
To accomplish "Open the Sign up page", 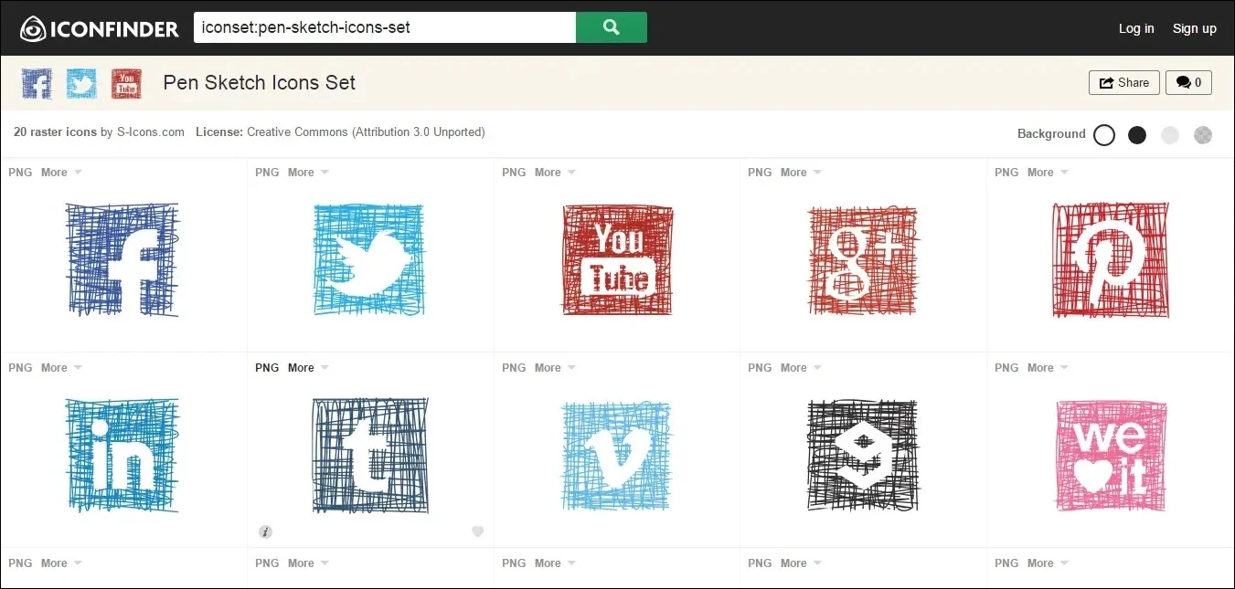I will (x=1194, y=28).
